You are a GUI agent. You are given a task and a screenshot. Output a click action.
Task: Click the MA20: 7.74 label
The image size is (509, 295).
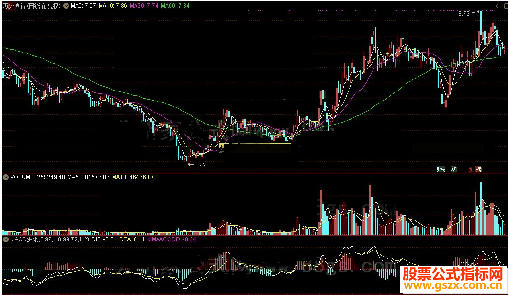pos(144,6)
